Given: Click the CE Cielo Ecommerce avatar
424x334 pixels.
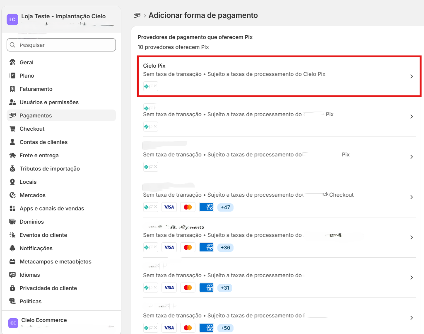Looking at the screenshot, I should pyautogui.click(x=13, y=323).
